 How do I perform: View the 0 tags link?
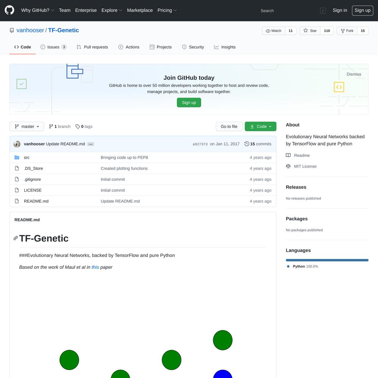tap(84, 127)
